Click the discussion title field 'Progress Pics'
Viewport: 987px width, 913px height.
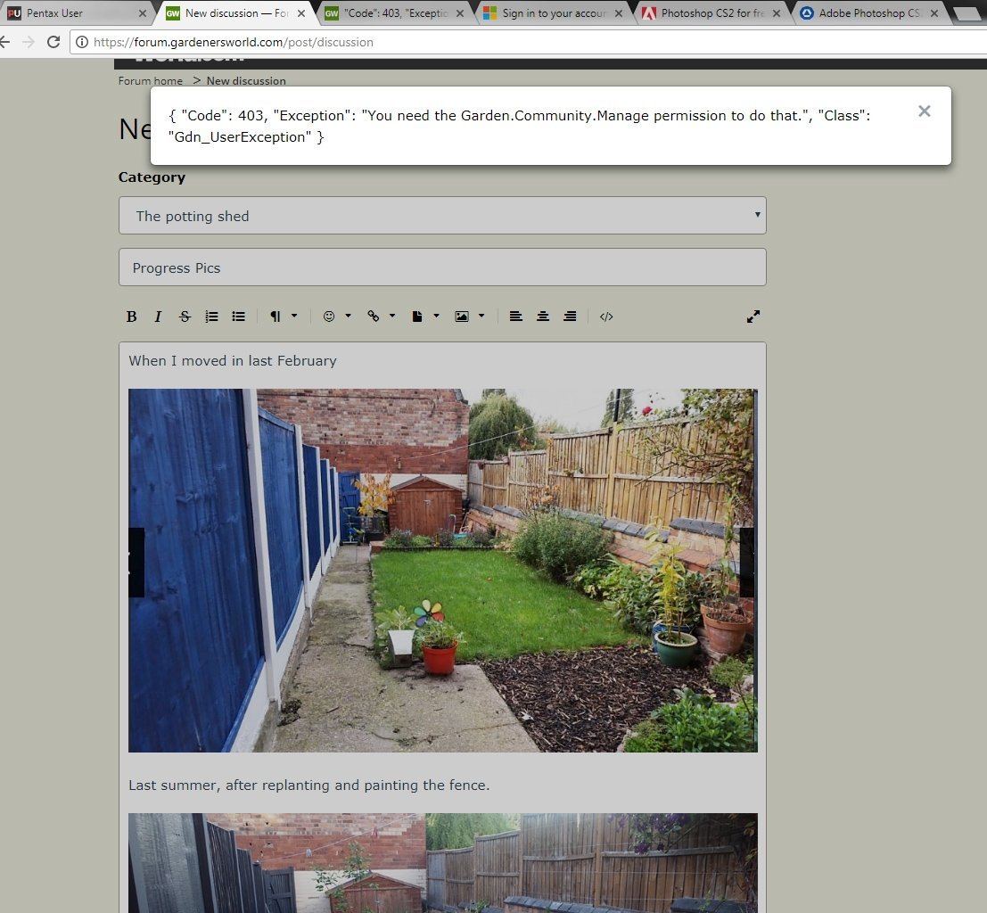pos(442,267)
